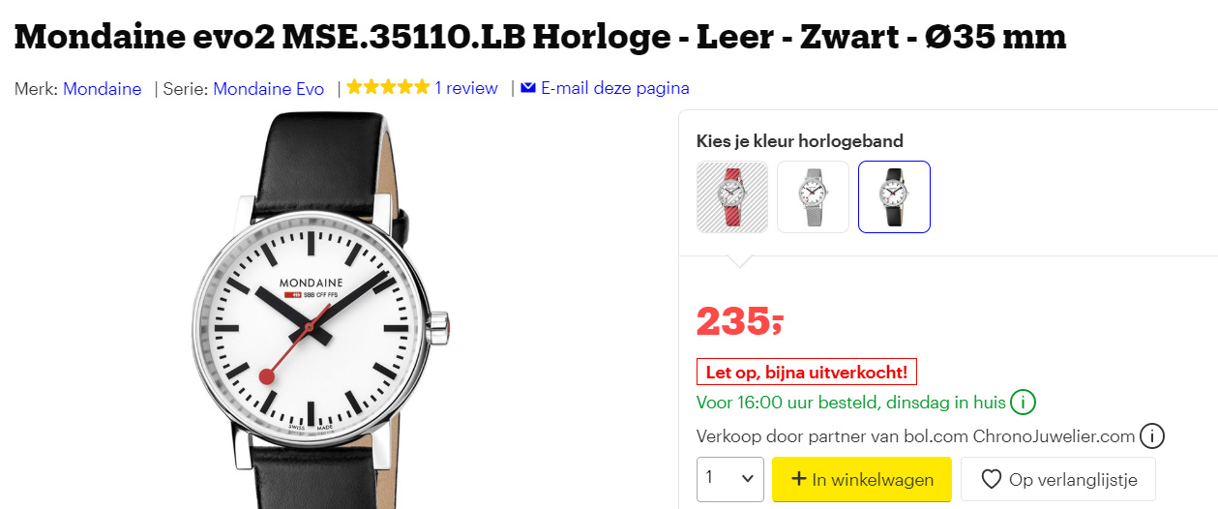Click the In winkelwagen button
Image resolution: width=1218 pixels, height=509 pixels.
861,479
